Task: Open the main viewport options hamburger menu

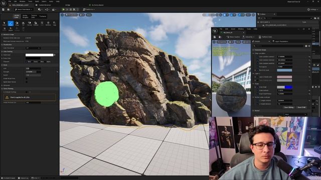Action: click(62, 14)
